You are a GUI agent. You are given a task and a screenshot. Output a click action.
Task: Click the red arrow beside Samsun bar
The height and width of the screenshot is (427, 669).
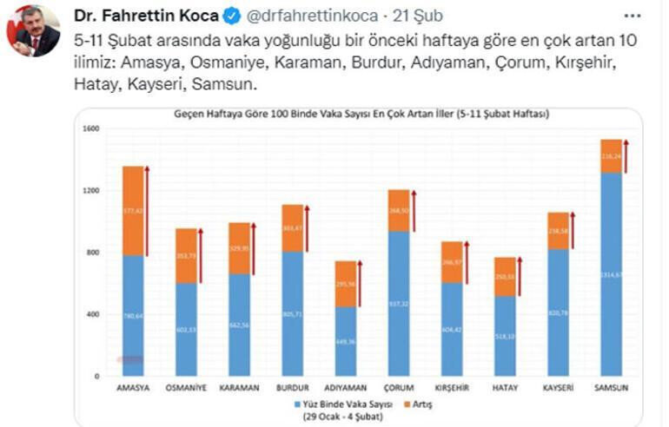(x=626, y=156)
